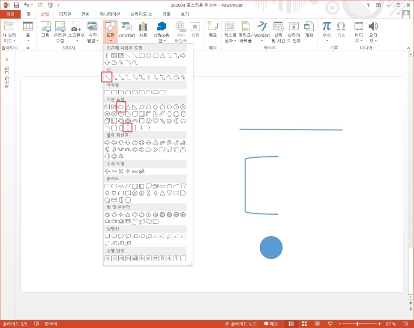Switch to Reading view in status bar
414x328 pixels.
[x=317, y=324]
